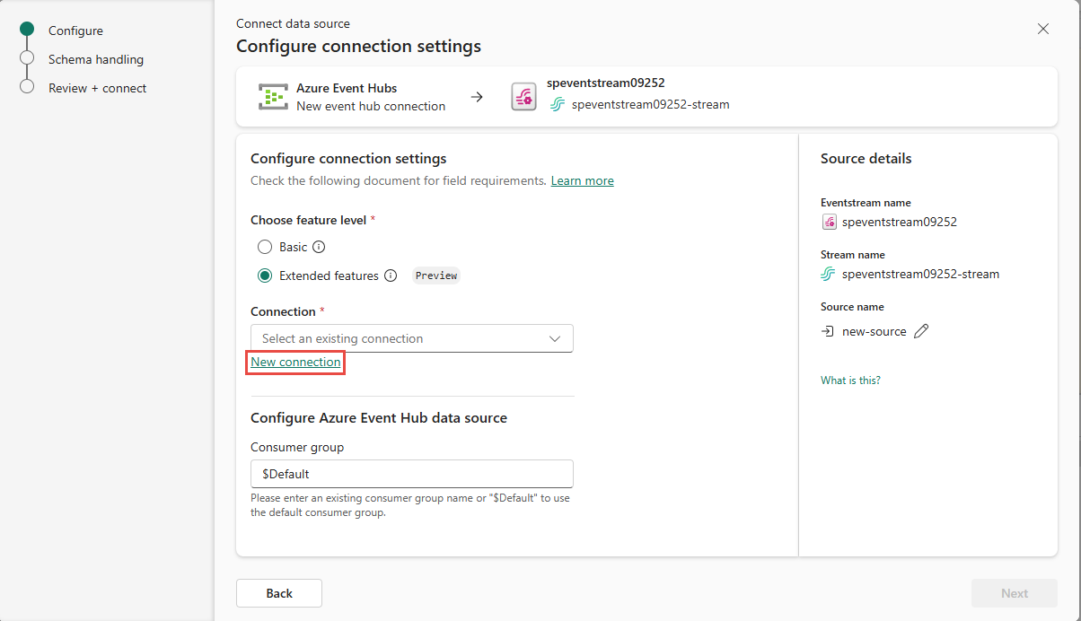Click the eventstream icon under Eventstream name
The width and height of the screenshot is (1081, 621).
pos(829,222)
